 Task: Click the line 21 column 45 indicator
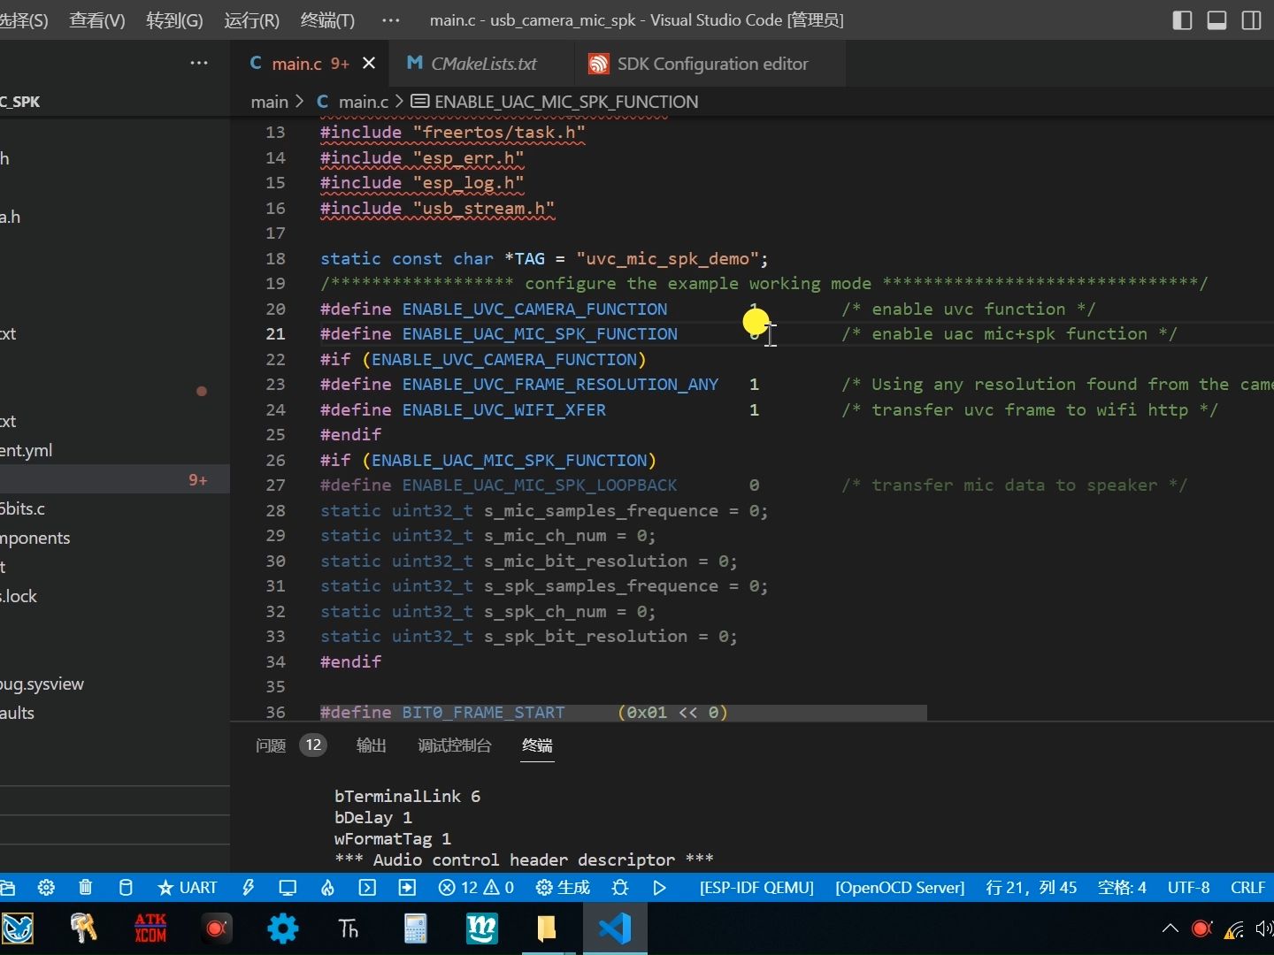1032,887
